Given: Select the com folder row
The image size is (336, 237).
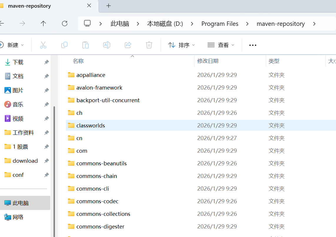Looking at the screenshot, I should [201, 150].
